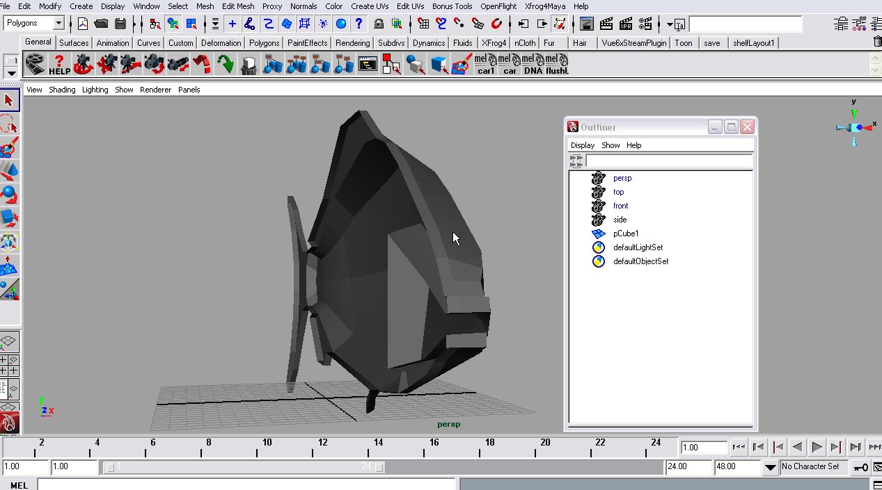Go to the start of playback range

click(x=739, y=447)
